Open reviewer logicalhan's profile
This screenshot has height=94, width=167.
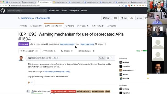point(126,66)
